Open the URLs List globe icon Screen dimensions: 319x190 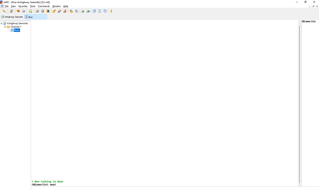pos(88,11)
